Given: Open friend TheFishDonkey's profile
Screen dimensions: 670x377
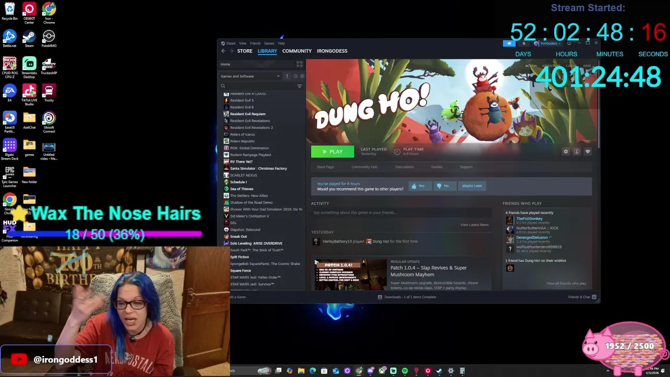Looking at the screenshot, I should pyautogui.click(x=529, y=218).
